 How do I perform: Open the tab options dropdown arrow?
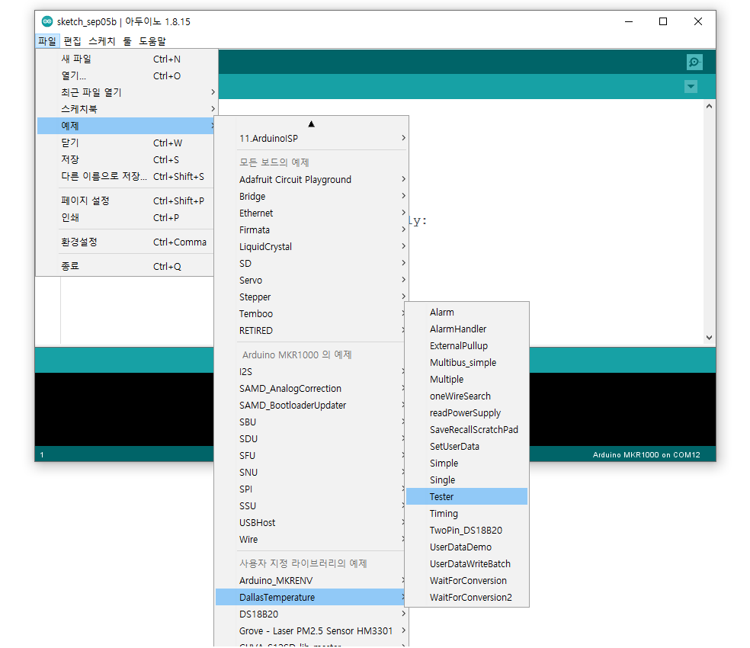tap(691, 87)
